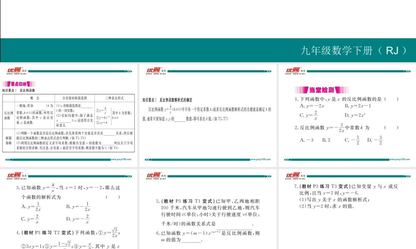Screen dimensions: 416x249
Task: Click the back arrows at the bottom of slide two
Action: [x=146, y=159]
